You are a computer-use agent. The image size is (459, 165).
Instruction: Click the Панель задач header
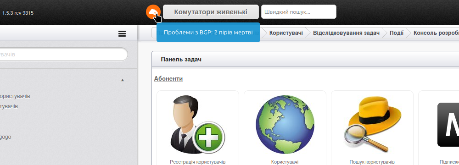coord(181,60)
